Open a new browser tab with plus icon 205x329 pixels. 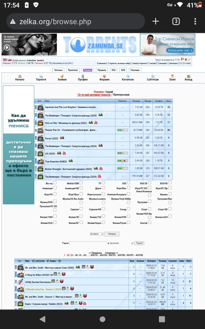pos(156,21)
